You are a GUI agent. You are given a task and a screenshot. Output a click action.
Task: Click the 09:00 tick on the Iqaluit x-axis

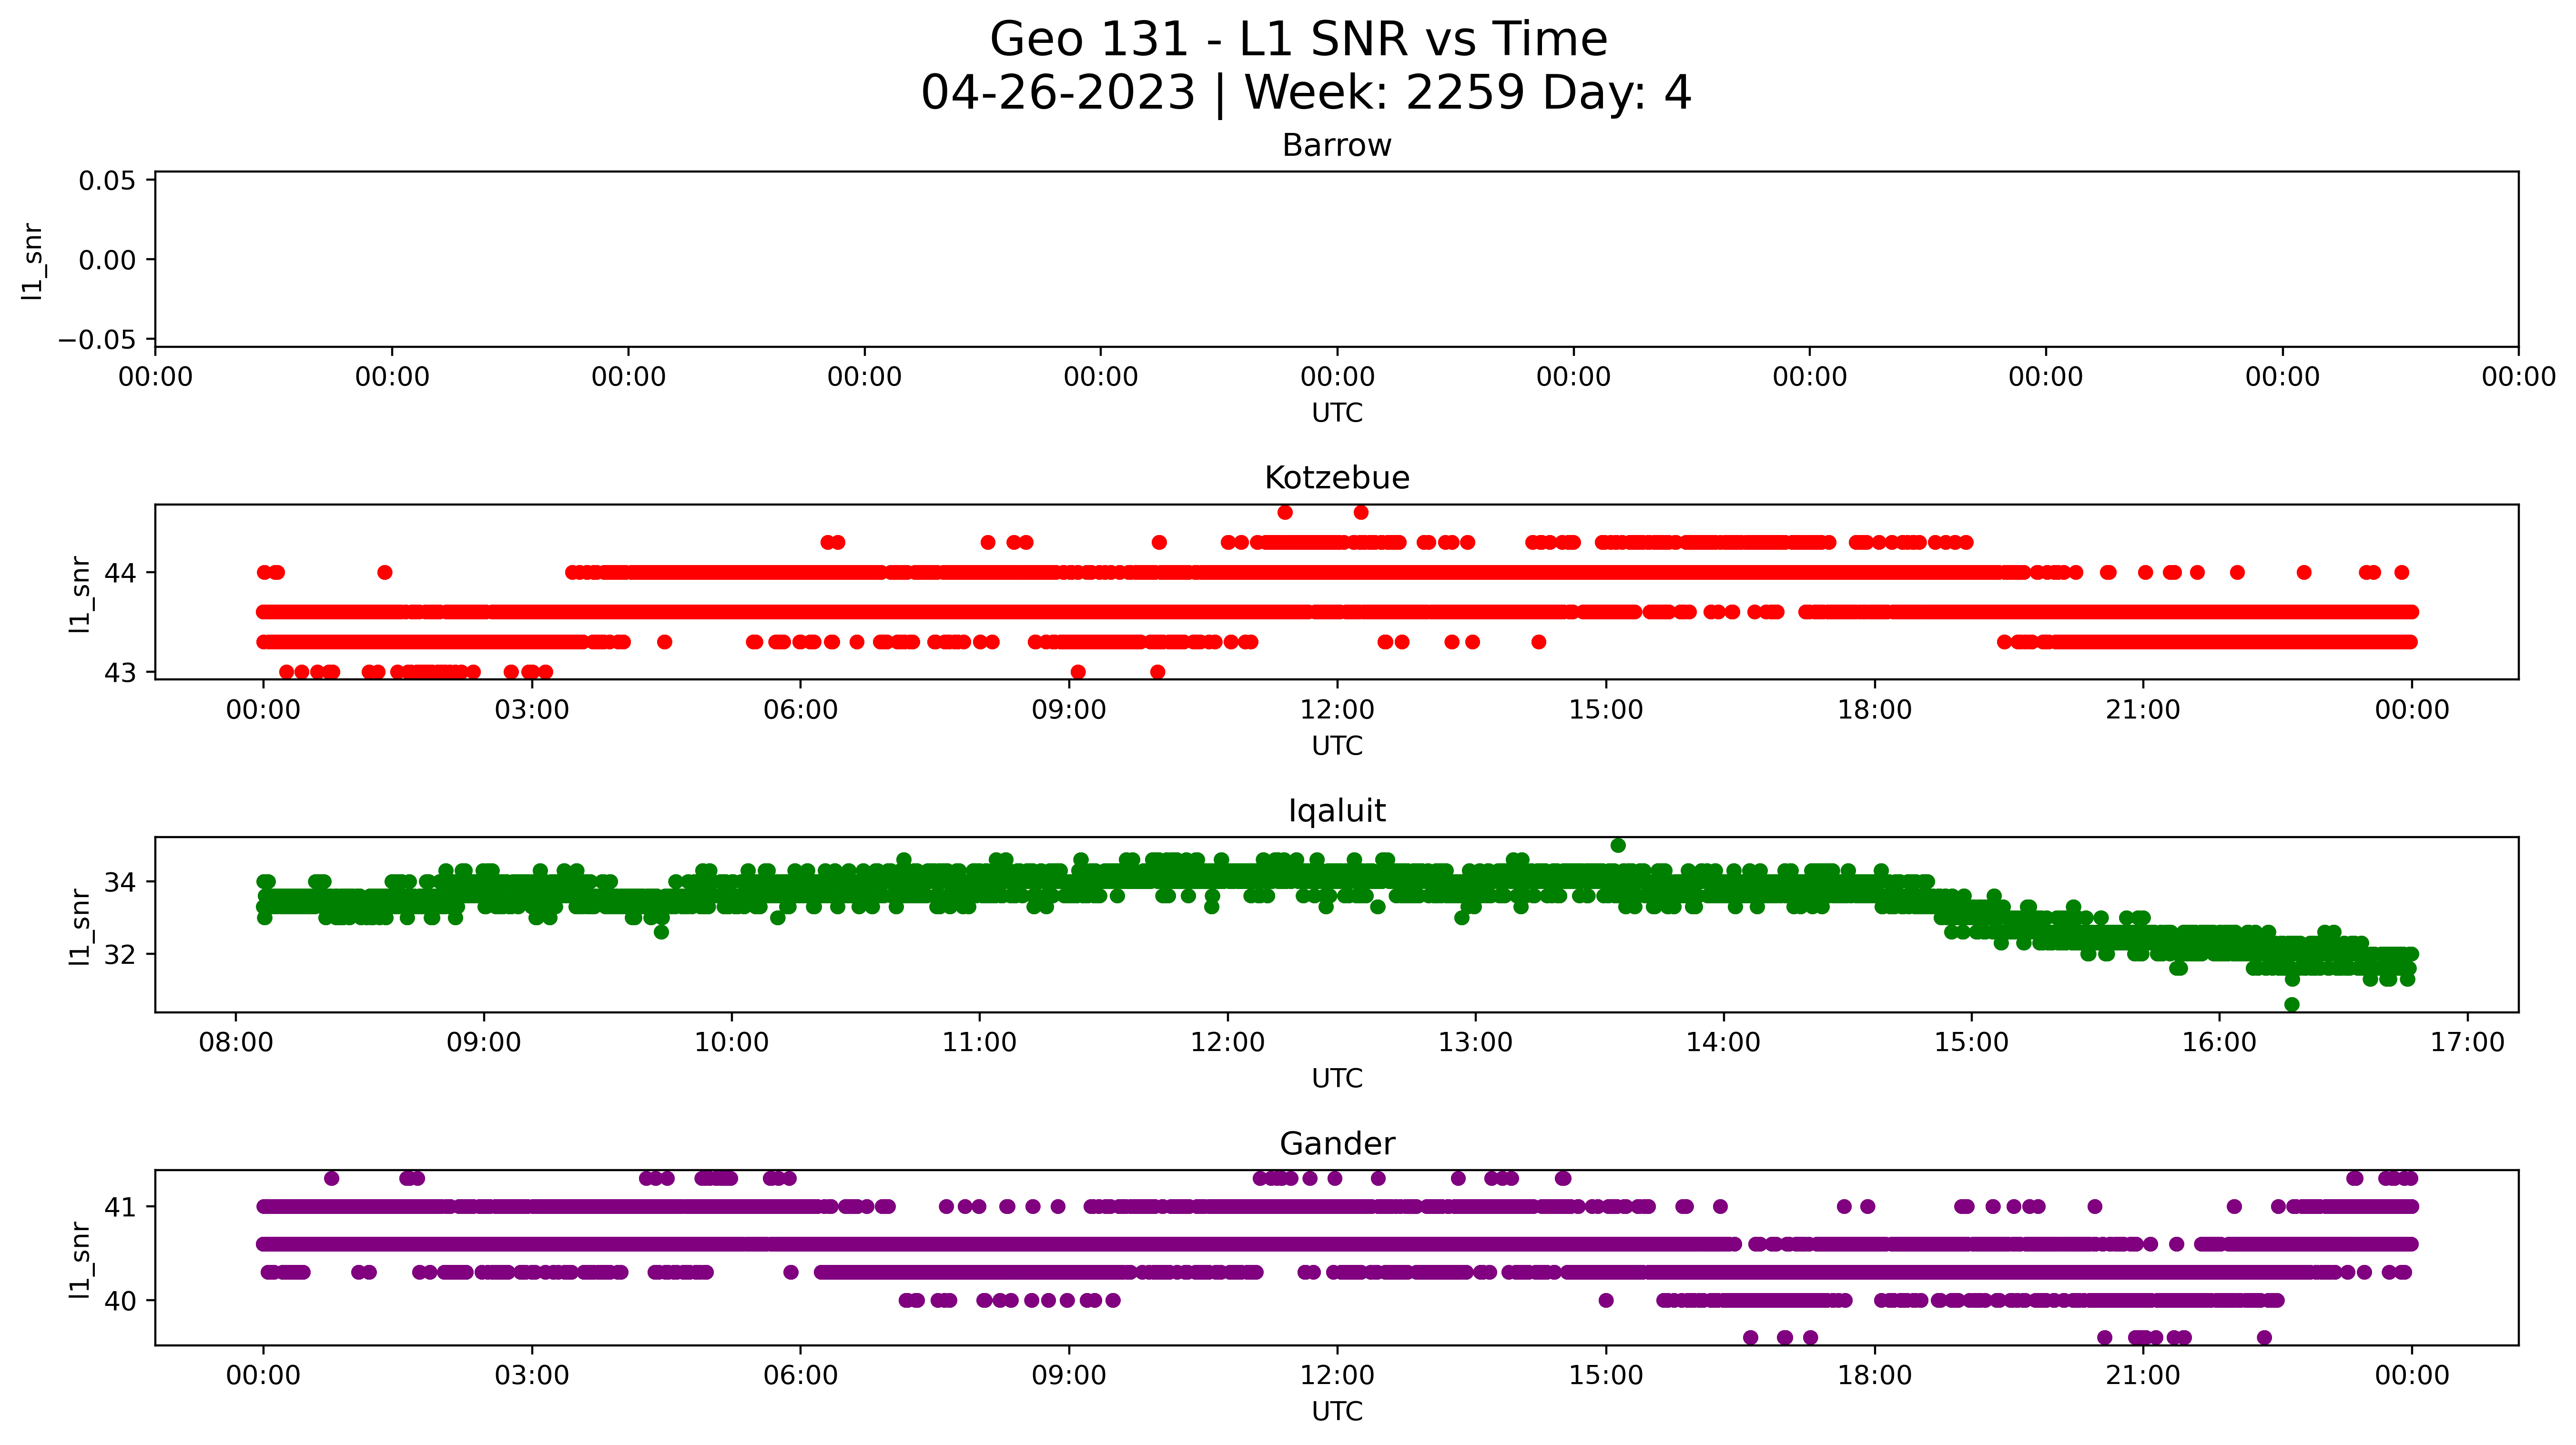pos(484,1043)
